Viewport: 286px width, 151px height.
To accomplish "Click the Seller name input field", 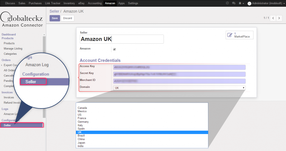I will (121, 39).
